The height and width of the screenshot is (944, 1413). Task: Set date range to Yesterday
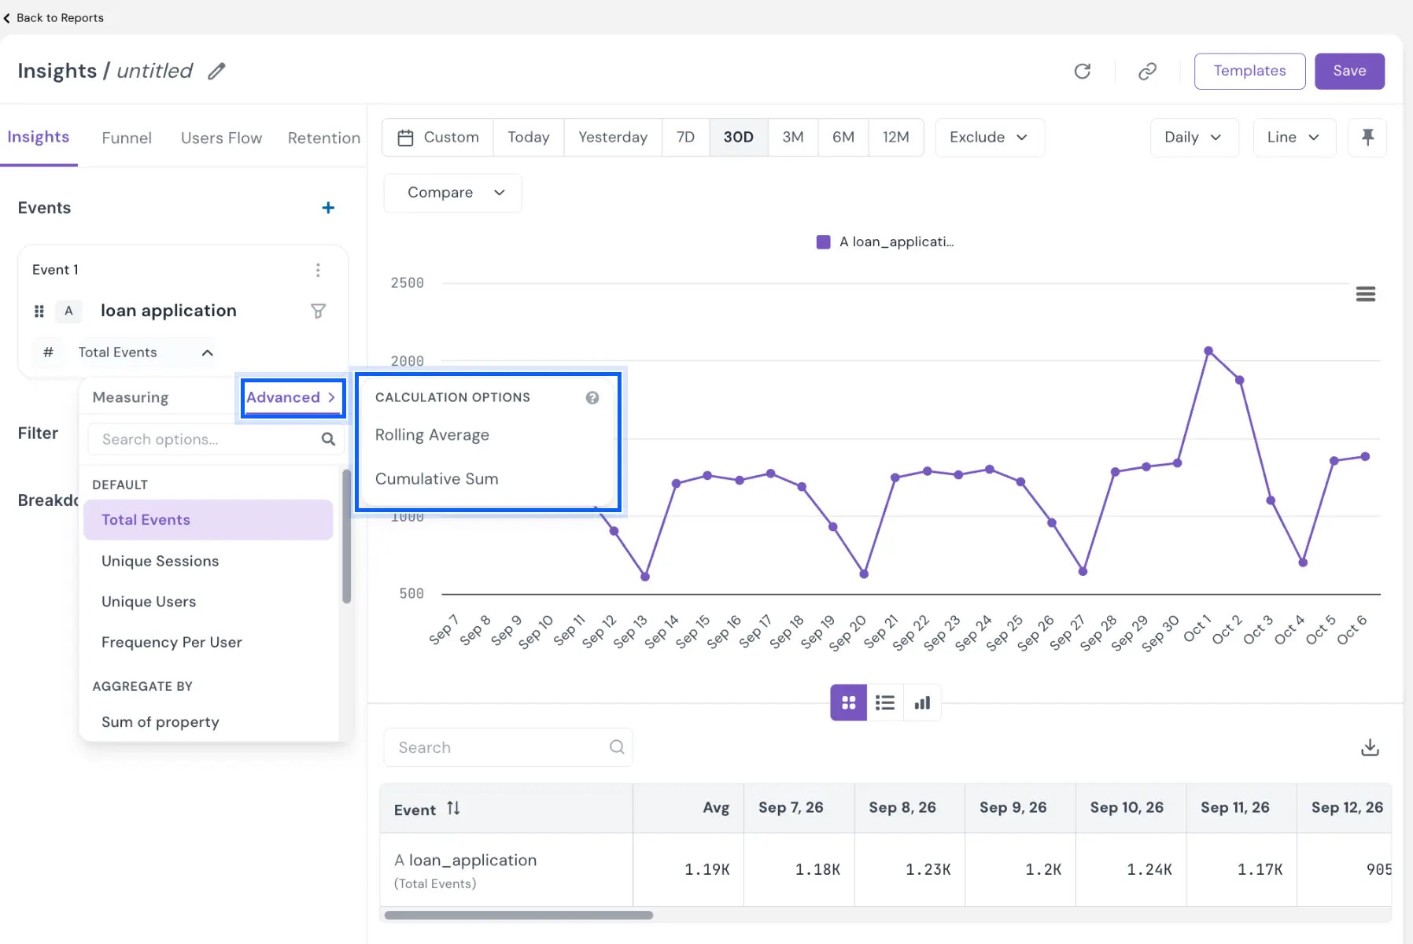tap(613, 138)
